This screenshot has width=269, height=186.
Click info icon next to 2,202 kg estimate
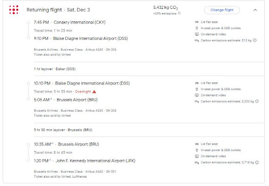257,101
